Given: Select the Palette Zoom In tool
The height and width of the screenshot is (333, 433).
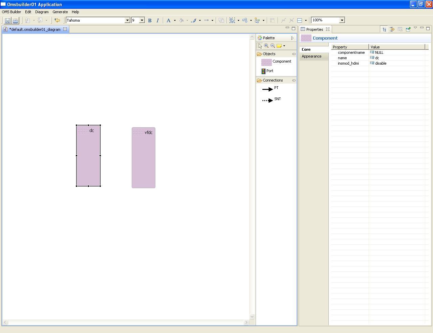Looking at the screenshot, I should pos(266,46).
